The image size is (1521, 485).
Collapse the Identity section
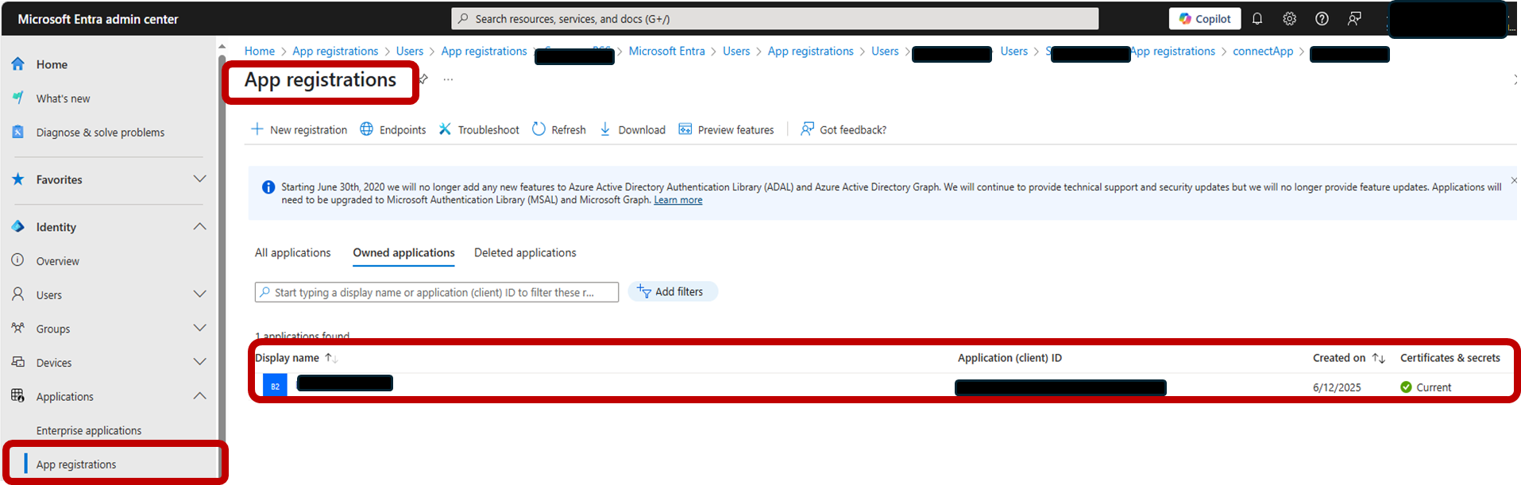(x=199, y=227)
